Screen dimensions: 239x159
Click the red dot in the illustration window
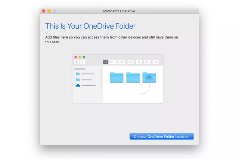point(76,57)
